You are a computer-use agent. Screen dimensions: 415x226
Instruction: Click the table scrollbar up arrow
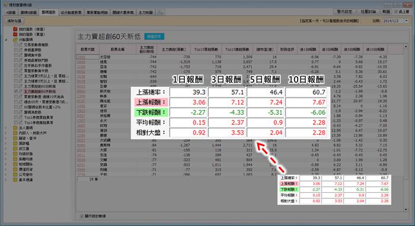pyautogui.click(x=406, y=47)
